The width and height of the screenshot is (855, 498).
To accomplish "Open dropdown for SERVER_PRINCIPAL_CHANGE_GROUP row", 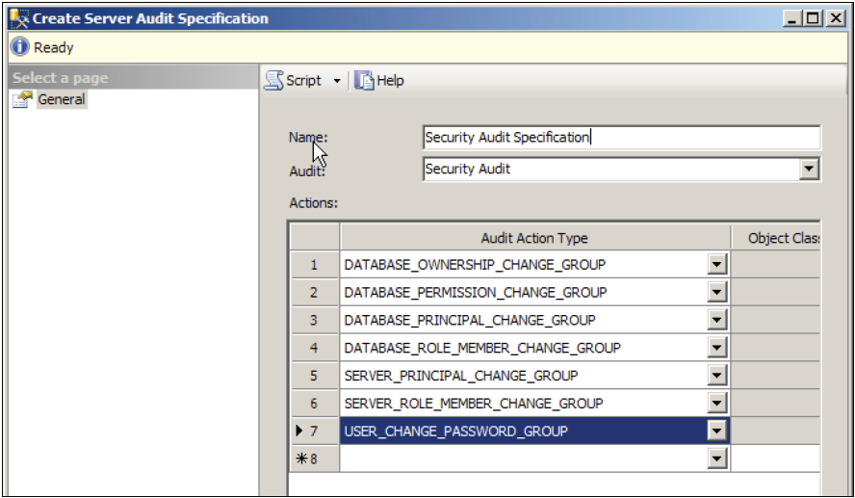I will click(x=716, y=376).
